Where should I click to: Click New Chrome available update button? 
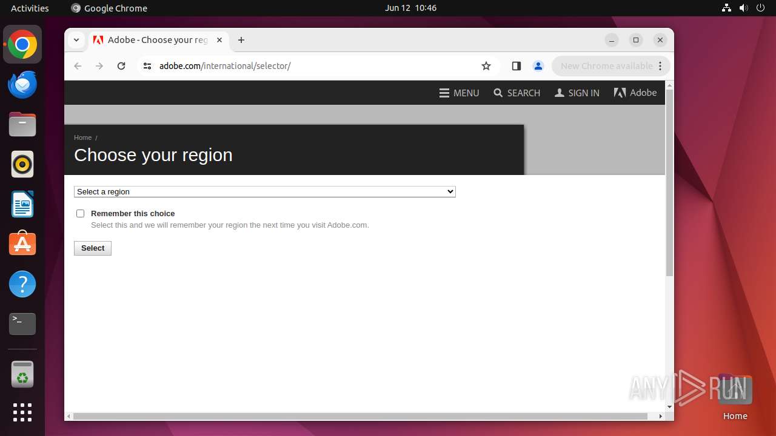pos(606,66)
